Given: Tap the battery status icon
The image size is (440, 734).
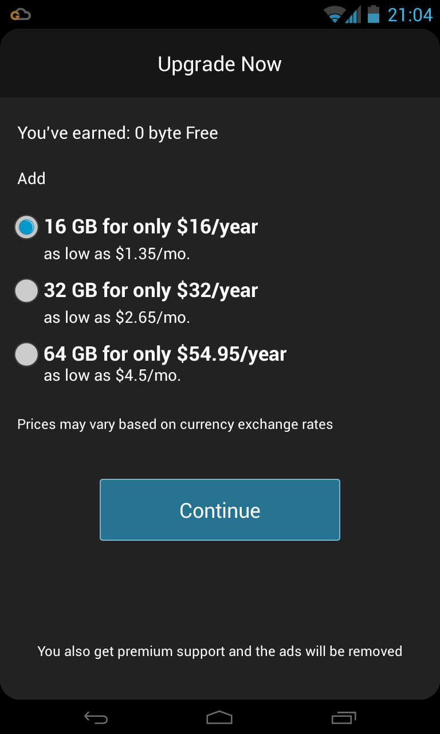Looking at the screenshot, I should [x=374, y=14].
